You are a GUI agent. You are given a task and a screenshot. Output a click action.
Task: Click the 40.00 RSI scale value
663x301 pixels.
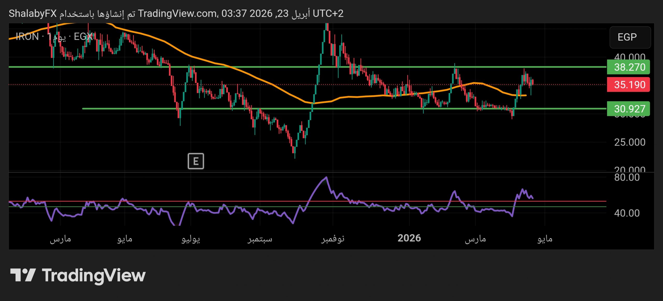pos(627,213)
